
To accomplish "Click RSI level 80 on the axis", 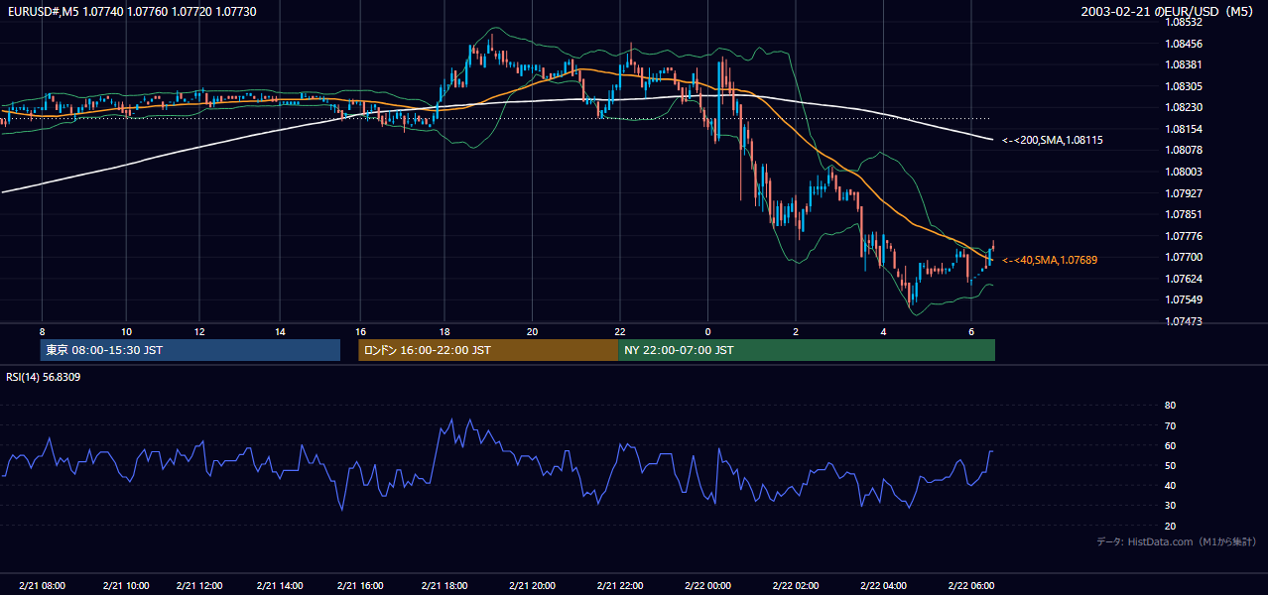I will point(1170,406).
